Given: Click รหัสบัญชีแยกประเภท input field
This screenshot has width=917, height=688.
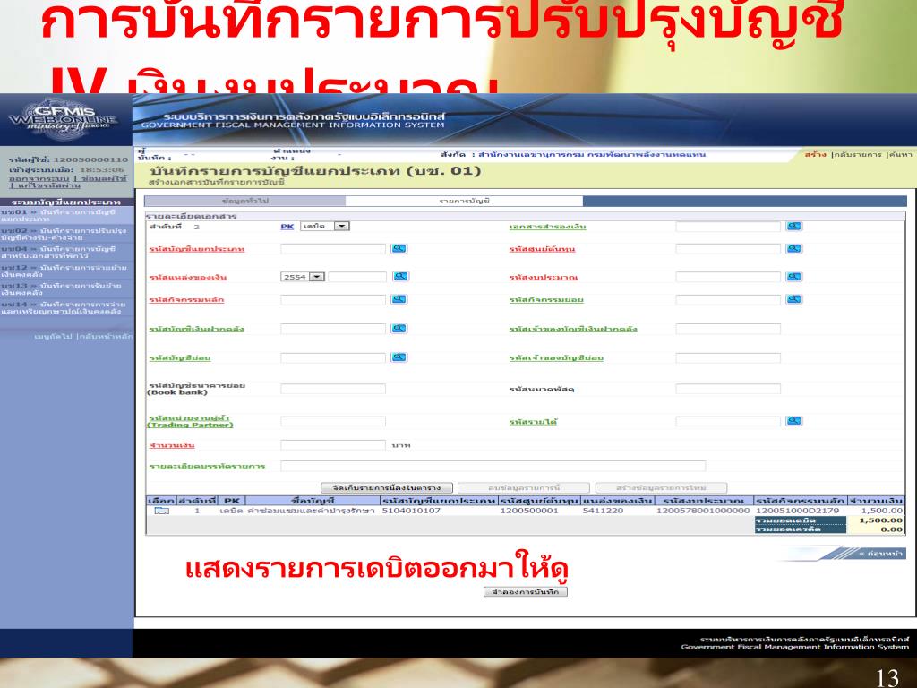Looking at the screenshot, I should pos(333,249).
